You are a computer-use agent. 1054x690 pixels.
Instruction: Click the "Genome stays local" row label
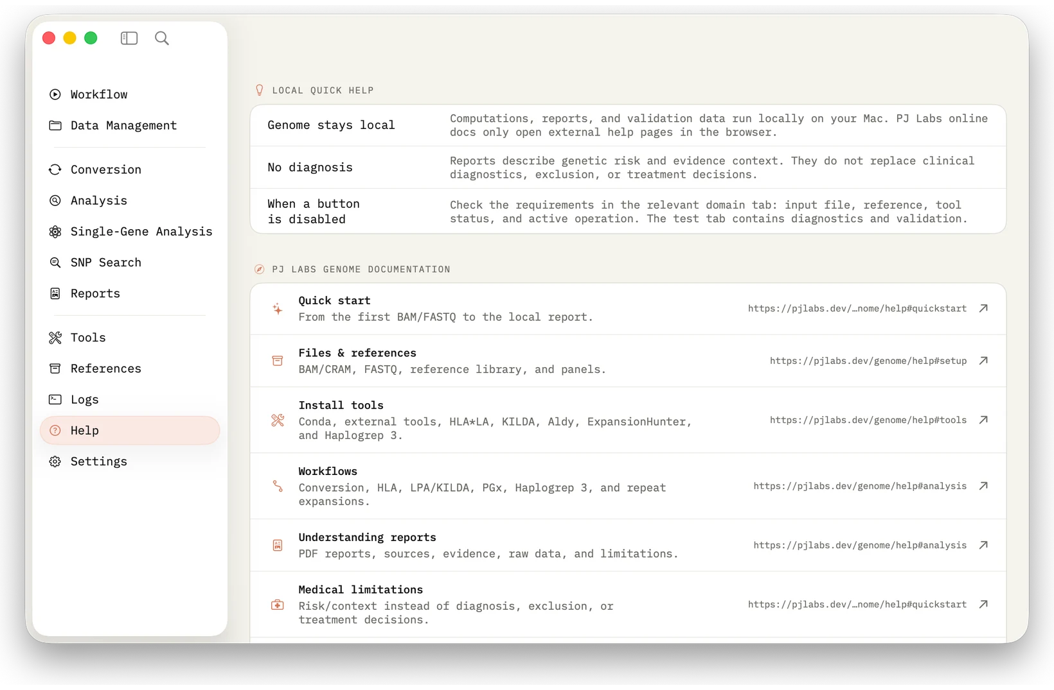pos(331,125)
